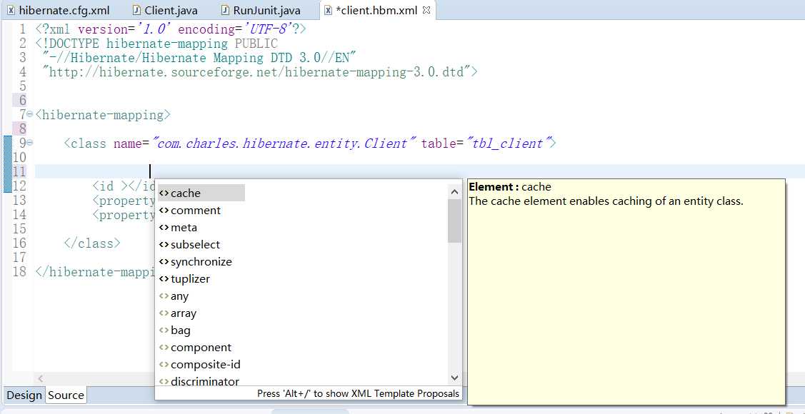Click the any element tag icon

(164, 296)
